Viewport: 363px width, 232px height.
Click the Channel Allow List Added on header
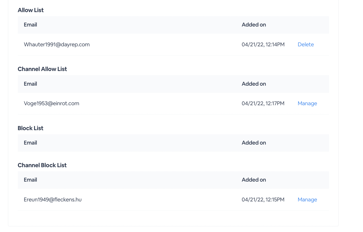coord(254,84)
